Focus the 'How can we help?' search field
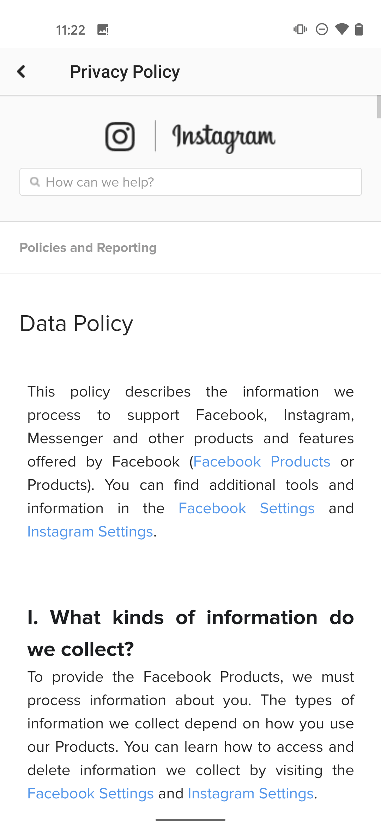 click(x=190, y=182)
